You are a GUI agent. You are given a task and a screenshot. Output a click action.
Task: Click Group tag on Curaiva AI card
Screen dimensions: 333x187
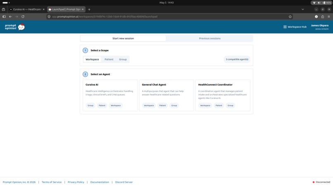click(x=90, y=106)
